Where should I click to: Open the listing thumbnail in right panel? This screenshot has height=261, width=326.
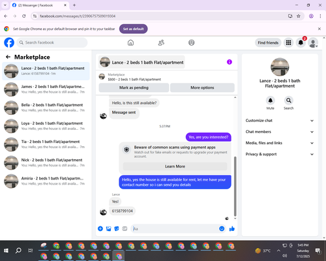(x=280, y=67)
